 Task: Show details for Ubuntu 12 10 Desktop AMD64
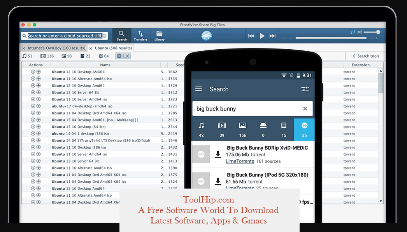[39, 72]
